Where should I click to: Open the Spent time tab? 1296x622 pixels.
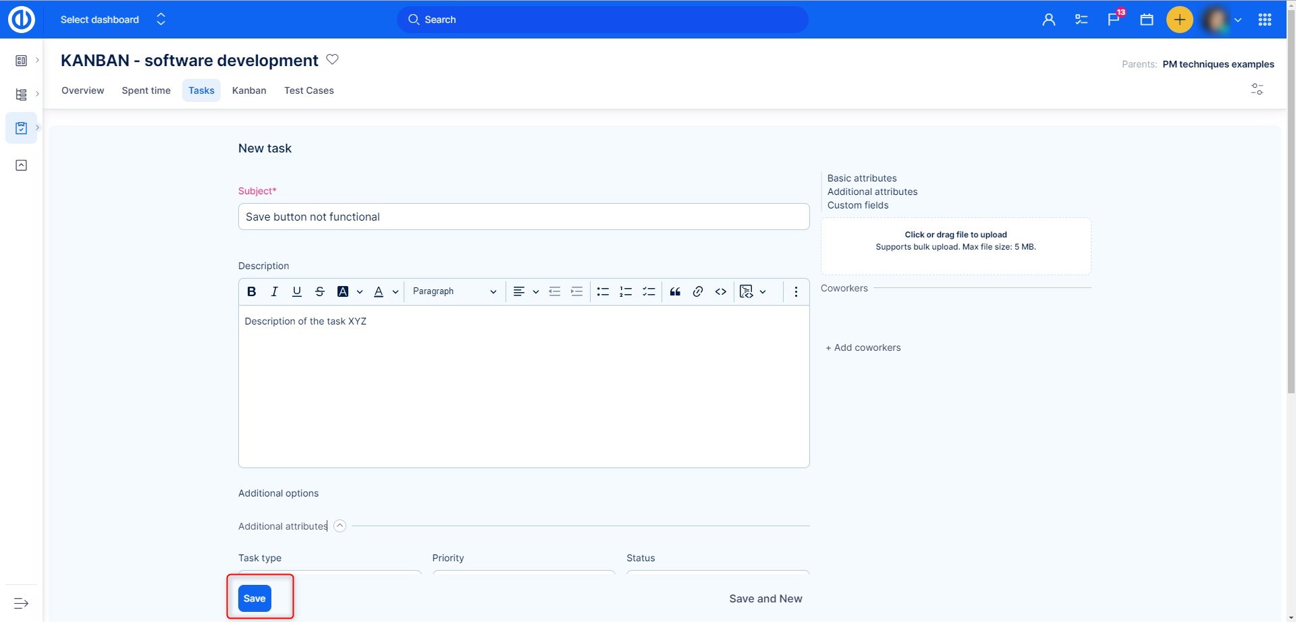click(146, 90)
